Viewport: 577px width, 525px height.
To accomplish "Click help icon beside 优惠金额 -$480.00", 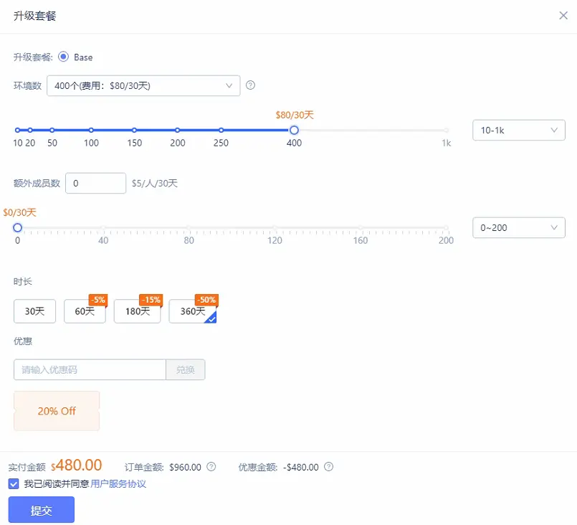I will pyautogui.click(x=328, y=466).
